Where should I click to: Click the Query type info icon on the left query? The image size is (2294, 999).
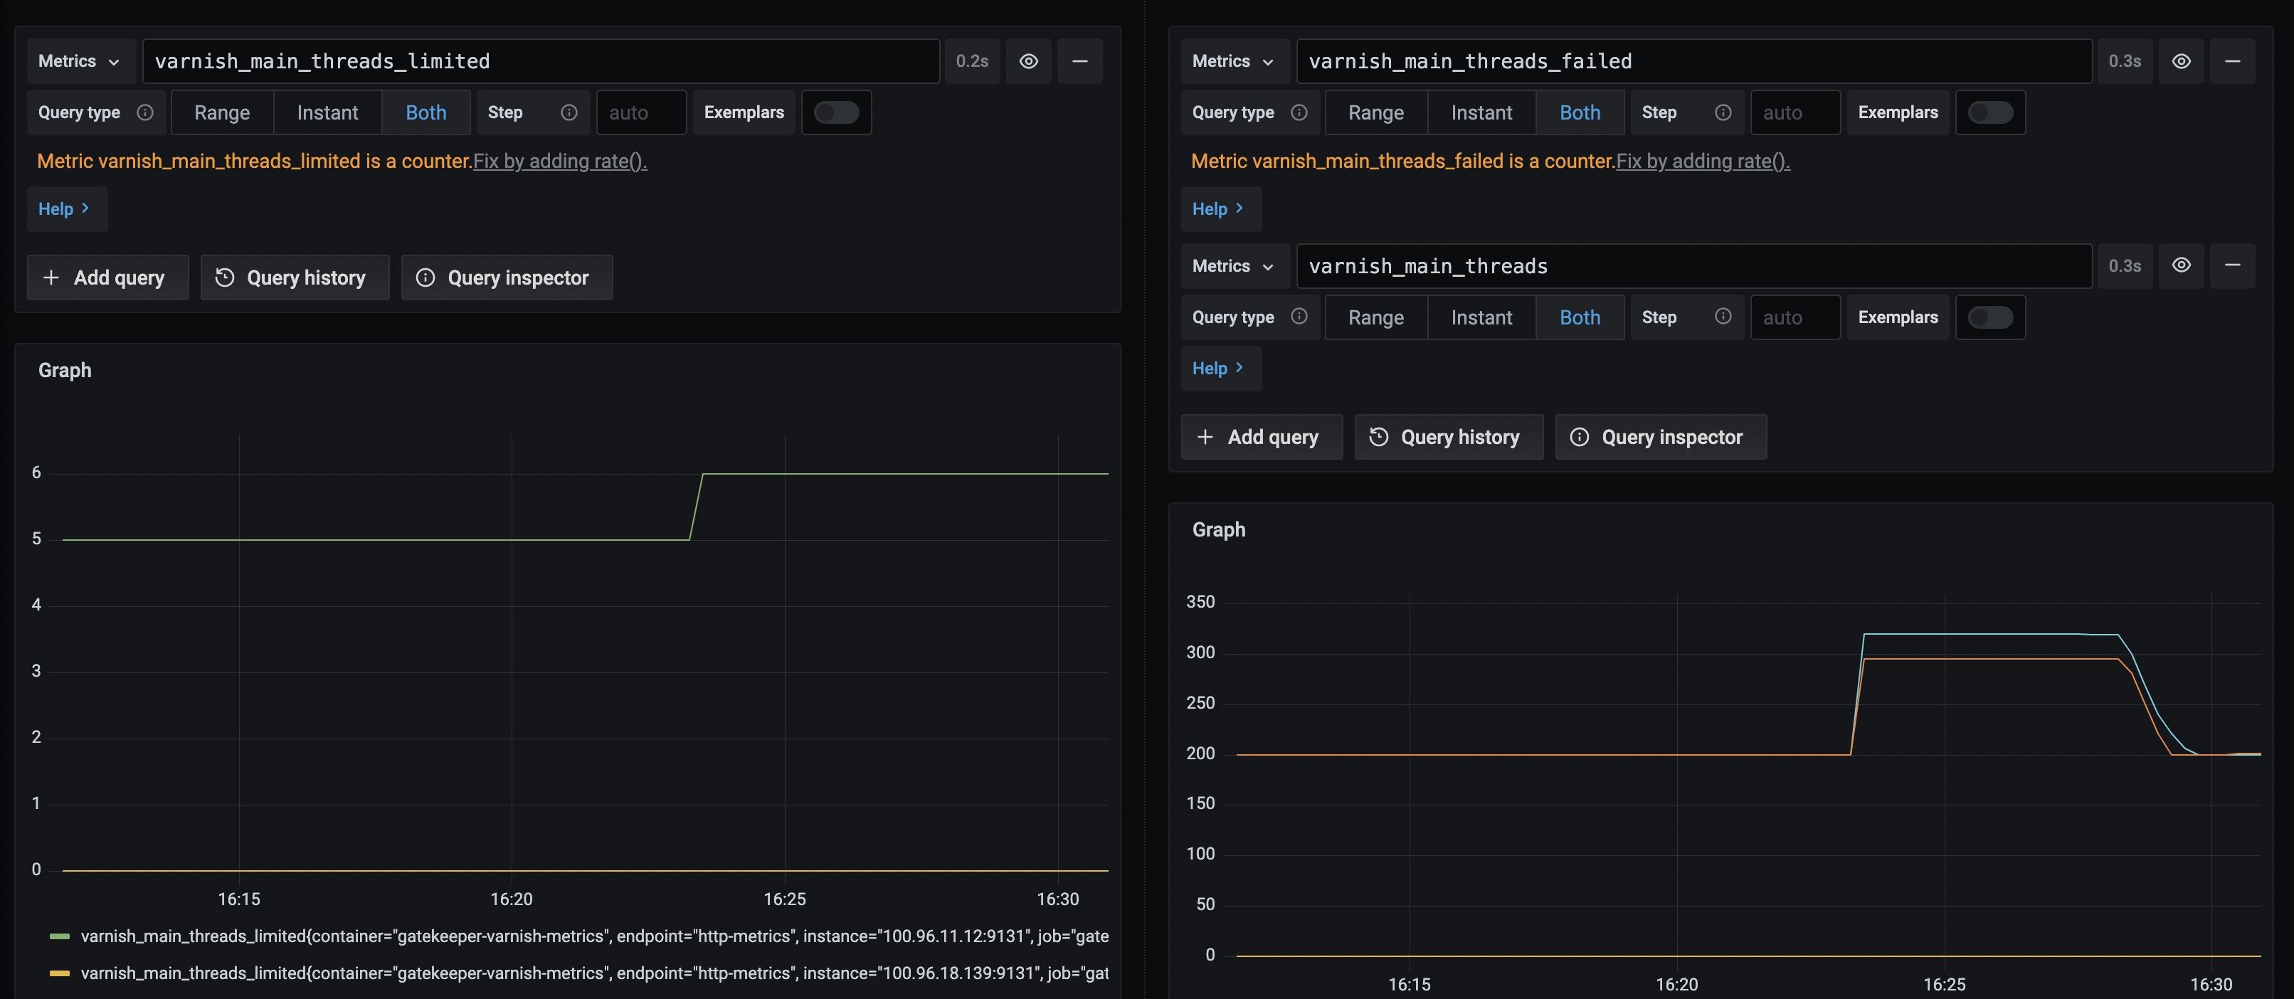tap(145, 112)
